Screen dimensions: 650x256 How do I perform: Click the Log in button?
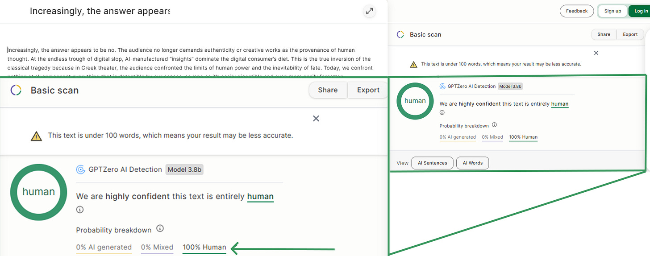click(641, 11)
